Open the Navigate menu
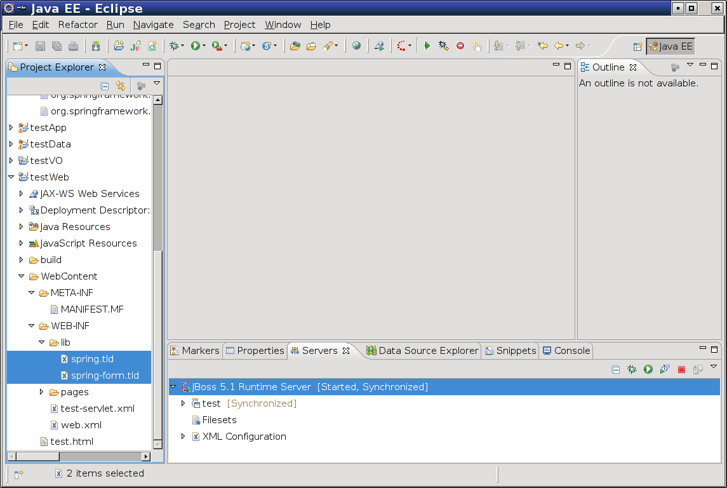 154,25
